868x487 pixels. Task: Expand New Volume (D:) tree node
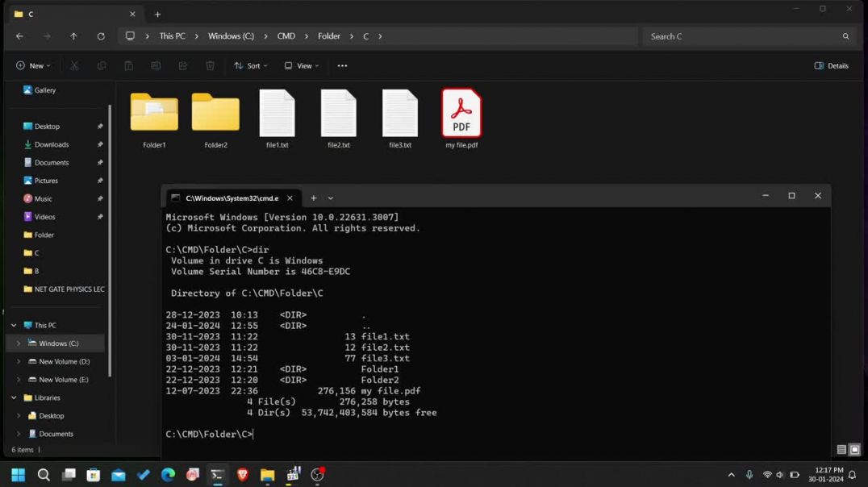click(x=19, y=361)
